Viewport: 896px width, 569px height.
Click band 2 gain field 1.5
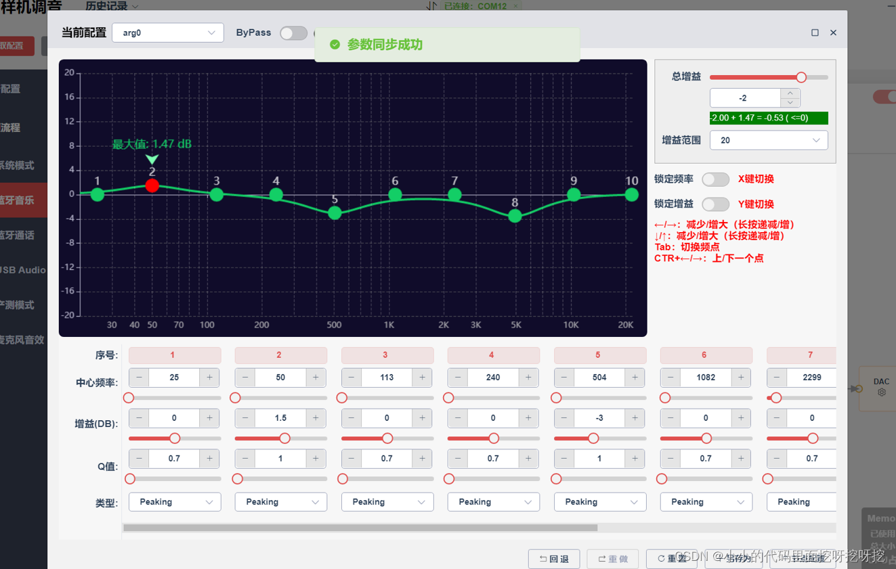click(280, 418)
